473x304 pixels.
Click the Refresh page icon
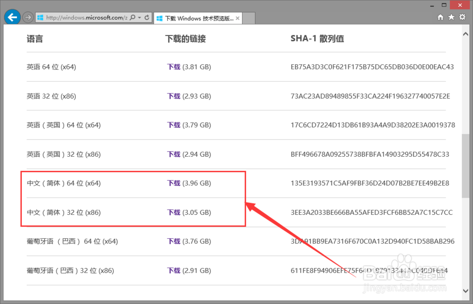point(147,17)
